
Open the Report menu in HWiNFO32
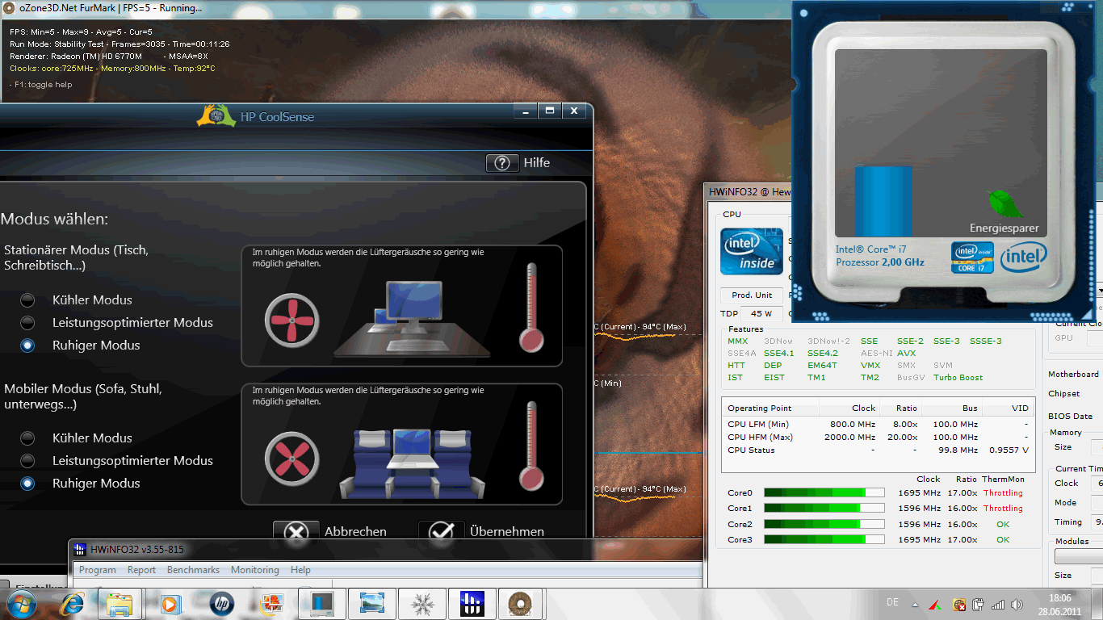pos(142,570)
